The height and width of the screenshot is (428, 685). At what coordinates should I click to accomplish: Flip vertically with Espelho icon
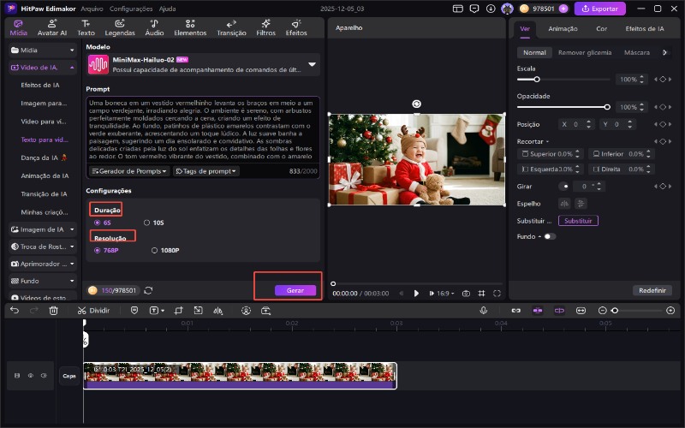[x=581, y=204]
